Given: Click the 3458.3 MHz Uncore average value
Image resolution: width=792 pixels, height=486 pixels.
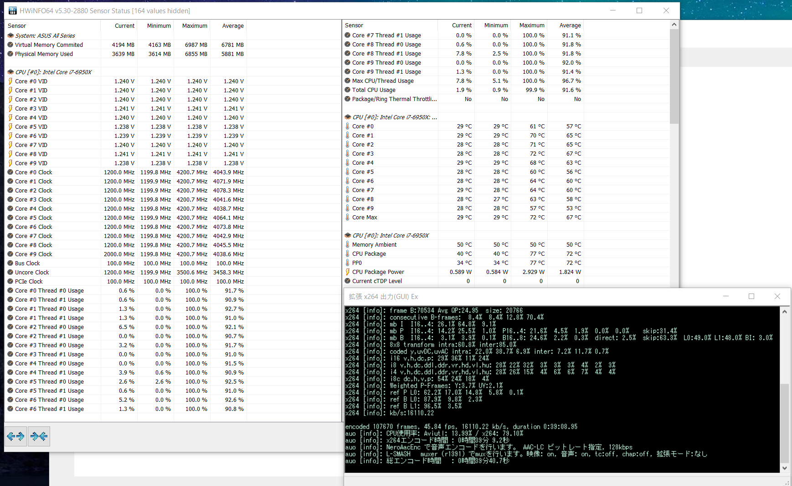Looking at the screenshot, I should pos(228,272).
